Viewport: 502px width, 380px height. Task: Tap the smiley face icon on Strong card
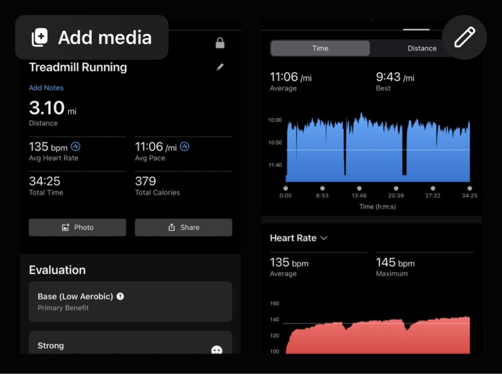[x=216, y=351]
